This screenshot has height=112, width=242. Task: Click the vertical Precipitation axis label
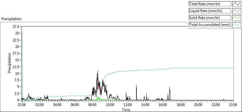pos(9,63)
